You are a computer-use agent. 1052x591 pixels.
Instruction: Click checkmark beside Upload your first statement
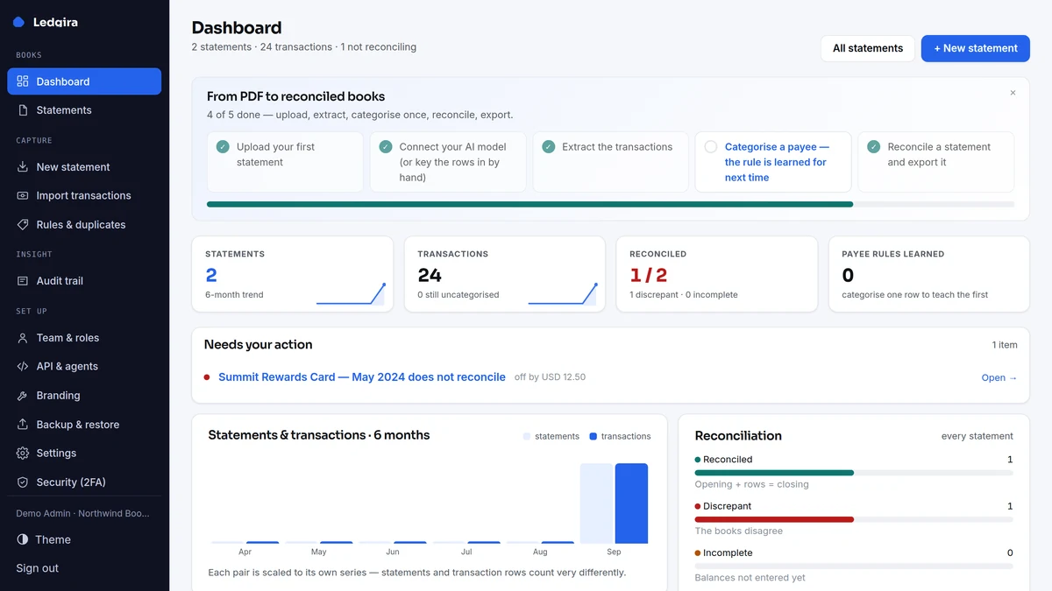click(223, 147)
